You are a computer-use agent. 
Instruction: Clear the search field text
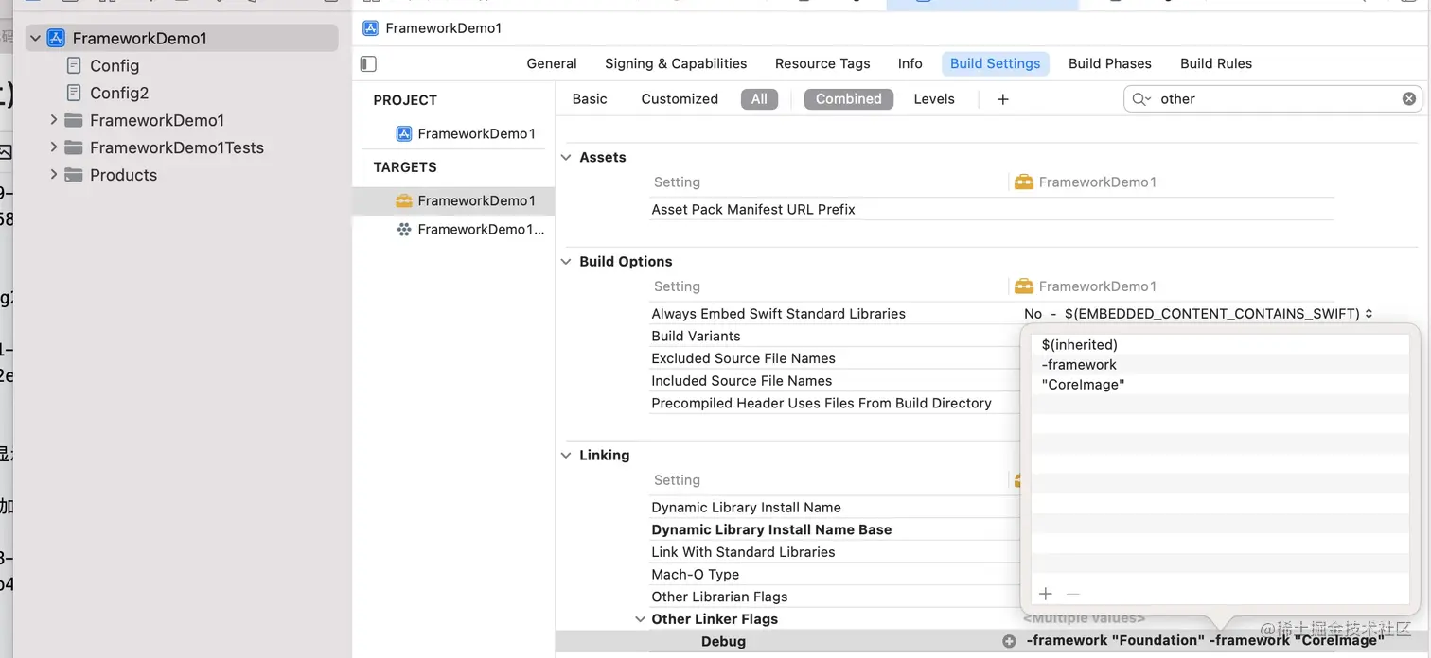coord(1409,99)
